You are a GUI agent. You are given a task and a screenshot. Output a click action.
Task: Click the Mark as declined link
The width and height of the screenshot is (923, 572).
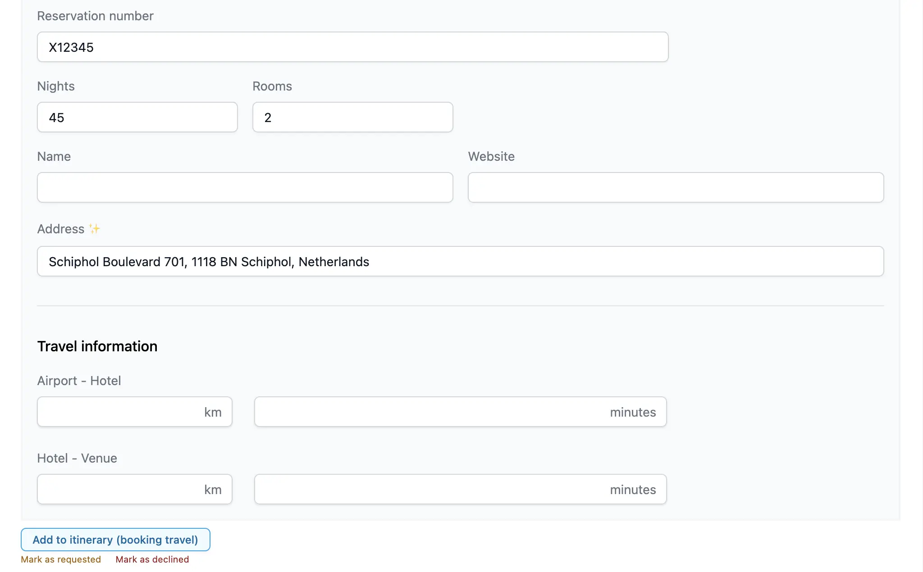[152, 559]
